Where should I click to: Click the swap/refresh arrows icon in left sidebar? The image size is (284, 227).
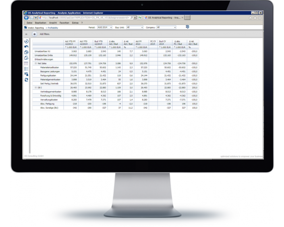point(27,80)
